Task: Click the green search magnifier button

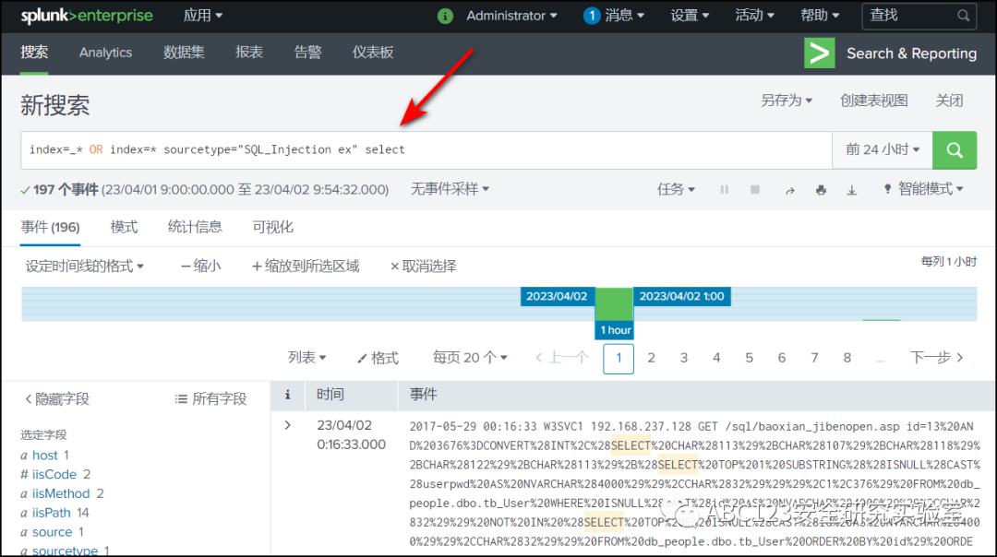Action: click(x=955, y=149)
